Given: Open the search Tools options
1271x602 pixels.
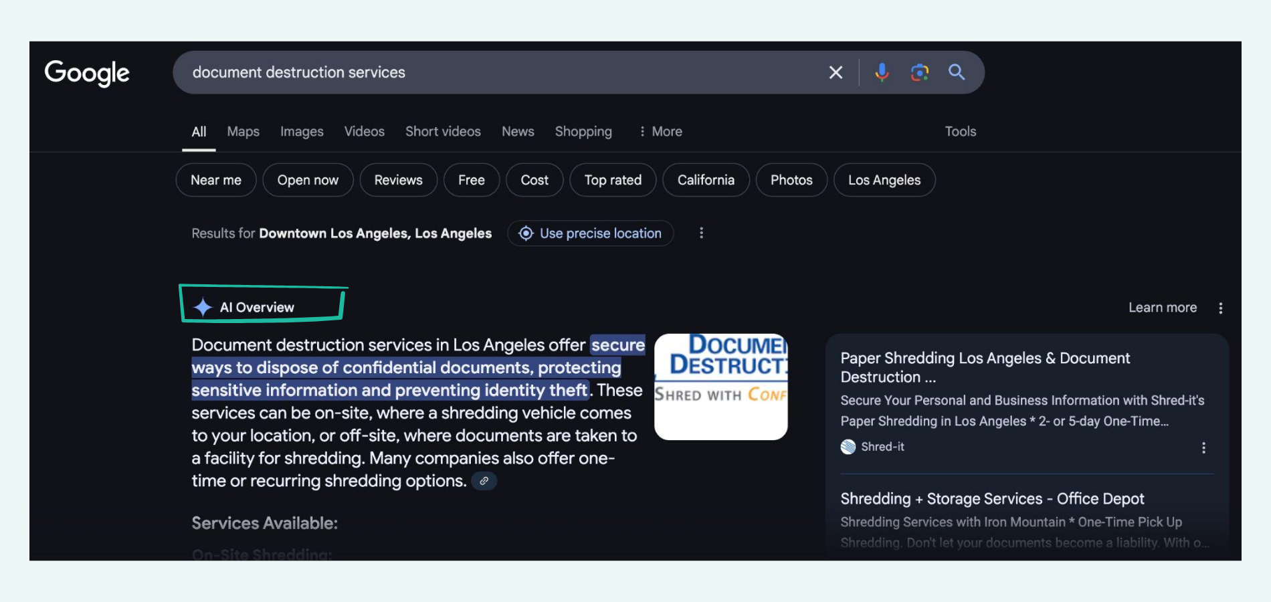Looking at the screenshot, I should pos(961,132).
